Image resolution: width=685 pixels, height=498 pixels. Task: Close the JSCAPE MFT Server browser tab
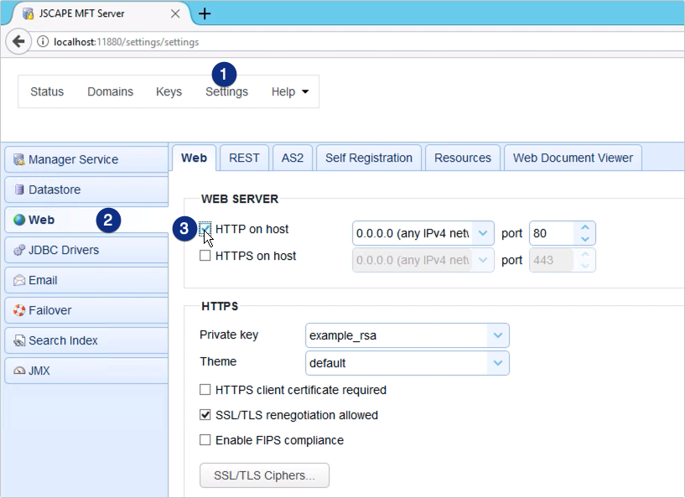(x=175, y=13)
